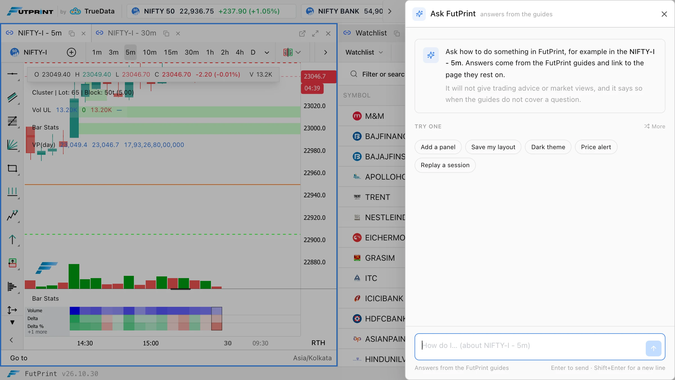Select the long position tool
Image resolution: width=675 pixels, height=380 pixels.
tap(12, 263)
